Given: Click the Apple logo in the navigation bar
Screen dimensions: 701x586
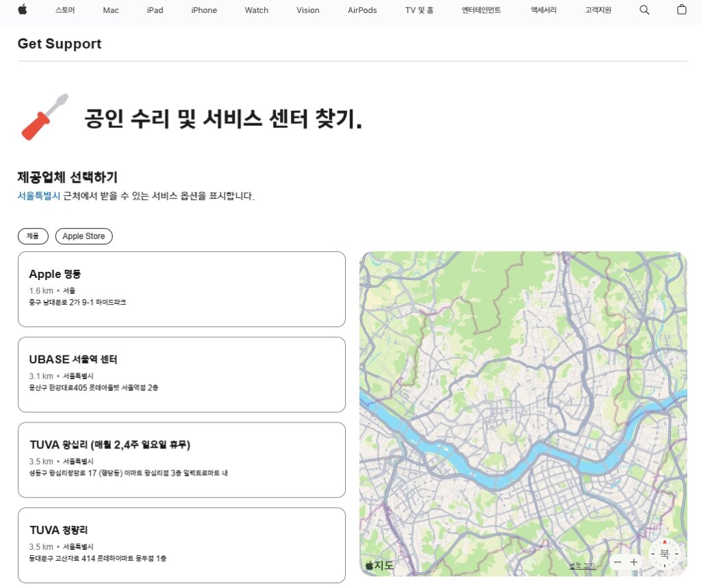Looking at the screenshot, I should pyautogui.click(x=23, y=10).
